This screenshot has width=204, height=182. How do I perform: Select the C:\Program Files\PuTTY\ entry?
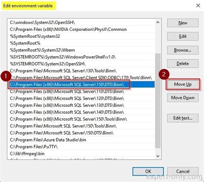coord(81,147)
